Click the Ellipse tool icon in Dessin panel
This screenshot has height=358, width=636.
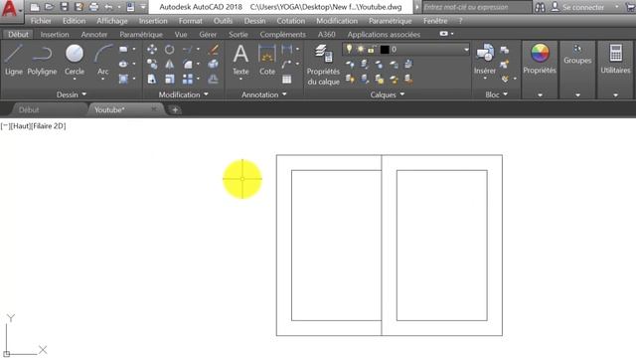123,64
